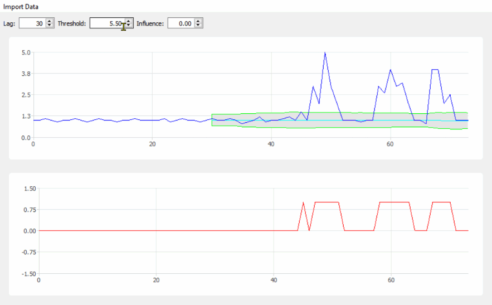492x305 pixels.
Task: Decrease Lag with its down arrow
Action: [x=50, y=26]
